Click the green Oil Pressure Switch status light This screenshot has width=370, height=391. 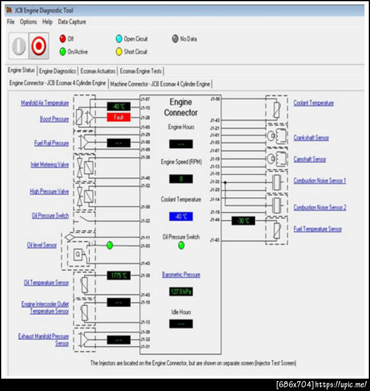tap(181, 245)
